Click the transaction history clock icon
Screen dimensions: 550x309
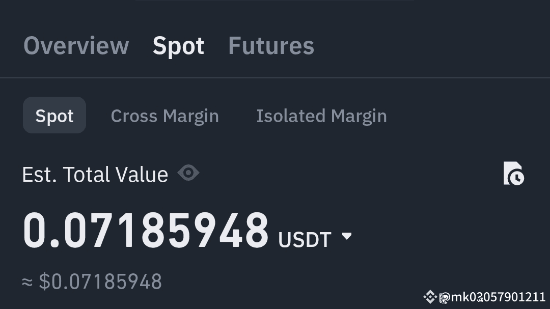click(x=513, y=174)
